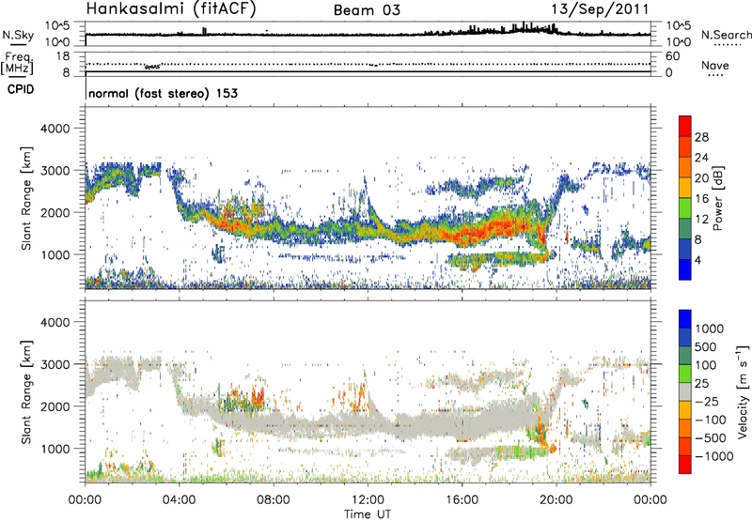The width and height of the screenshot is (752, 520).
Task: Click the velocity colorbar gray swatch
Action: click(x=685, y=392)
